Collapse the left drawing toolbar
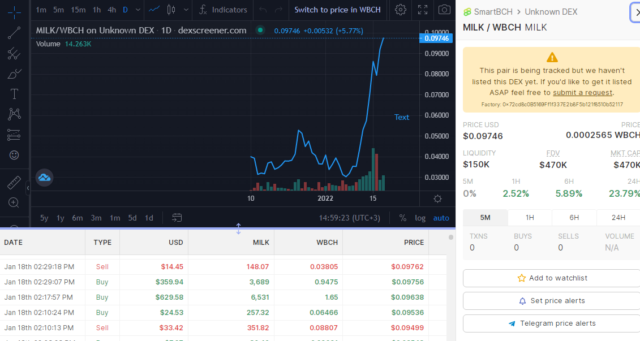 [x=28, y=188]
